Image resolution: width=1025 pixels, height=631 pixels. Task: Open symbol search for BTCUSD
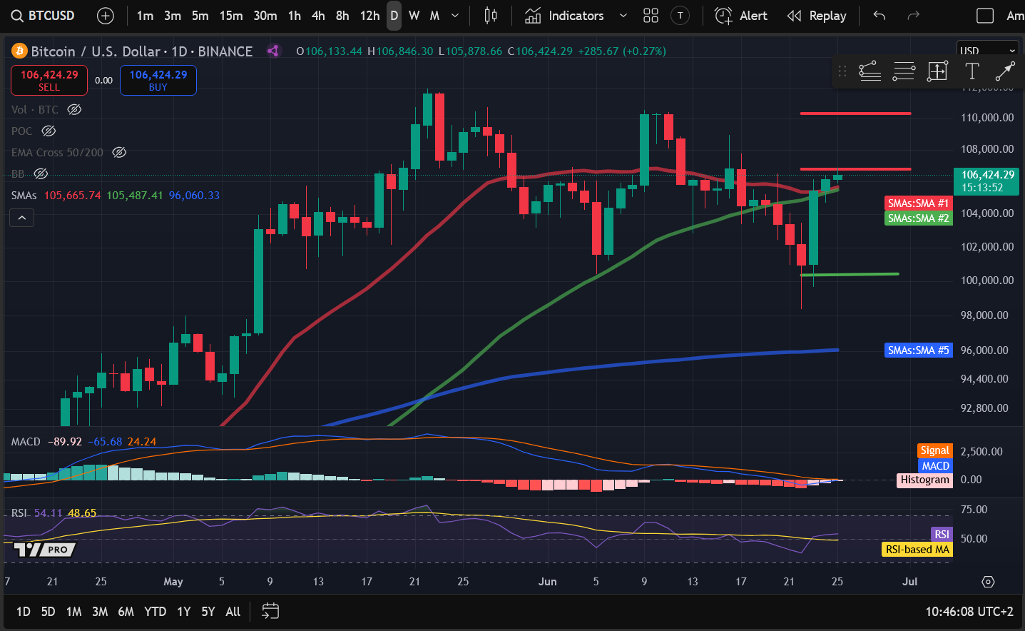tap(44, 16)
